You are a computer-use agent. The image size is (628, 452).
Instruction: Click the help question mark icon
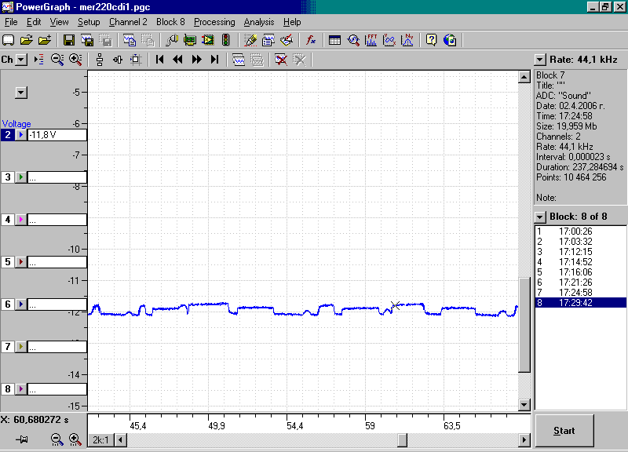pos(431,40)
